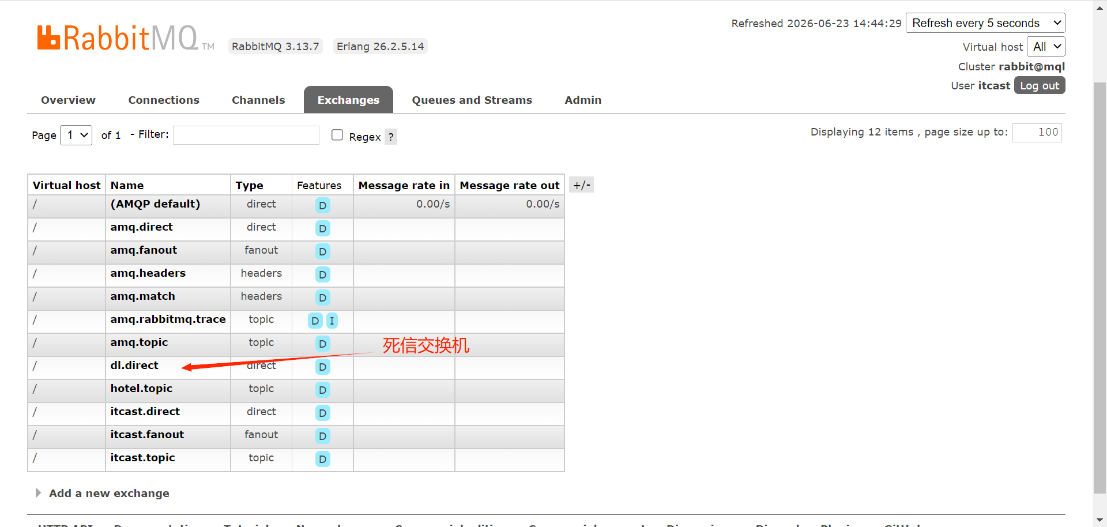Open the amq.fanout exchange
The height and width of the screenshot is (527, 1107).
(144, 250)
